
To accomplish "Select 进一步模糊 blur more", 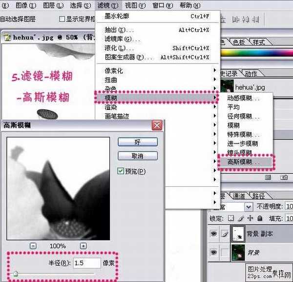I will [246, 143].
